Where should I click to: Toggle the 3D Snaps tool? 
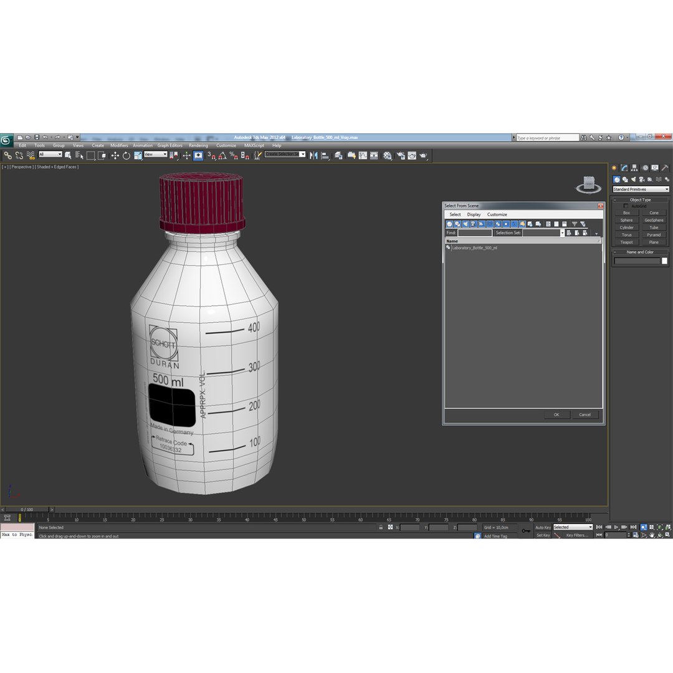(x=211, y=155)
